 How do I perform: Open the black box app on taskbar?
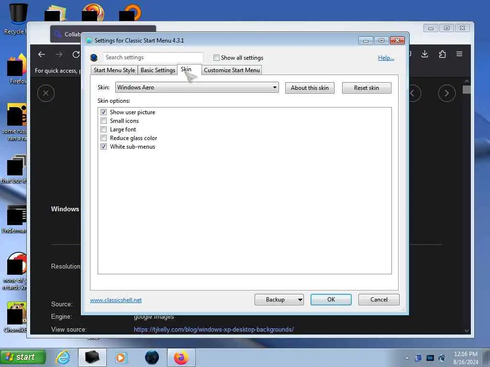tap(92, 357)
